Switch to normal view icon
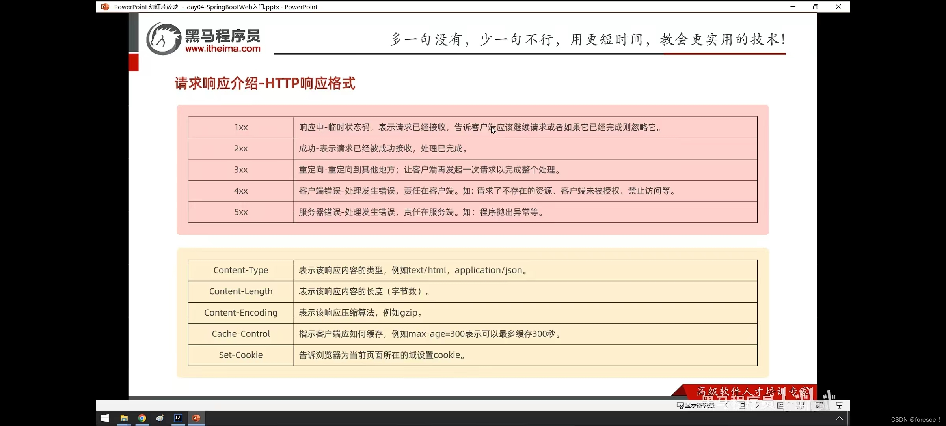Image resolution: width=946 pixels, height=426 pixels. pyautogui.click(x=780, y=405)
